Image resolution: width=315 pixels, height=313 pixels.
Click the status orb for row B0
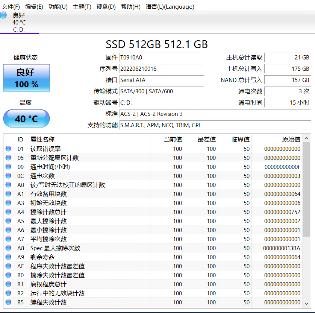(8, 275)
